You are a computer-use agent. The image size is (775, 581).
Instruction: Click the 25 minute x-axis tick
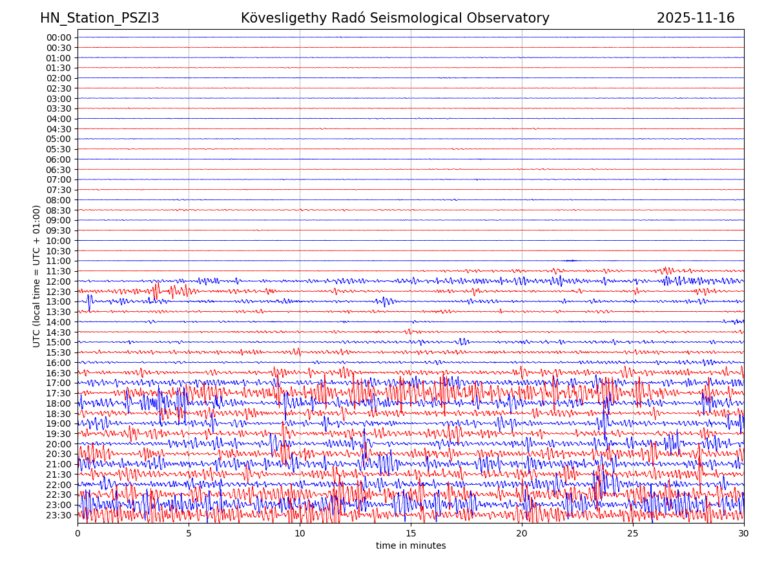click(633, 534)
